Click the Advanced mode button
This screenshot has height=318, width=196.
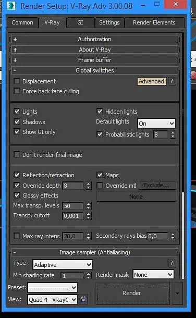(x=151, y=81)
